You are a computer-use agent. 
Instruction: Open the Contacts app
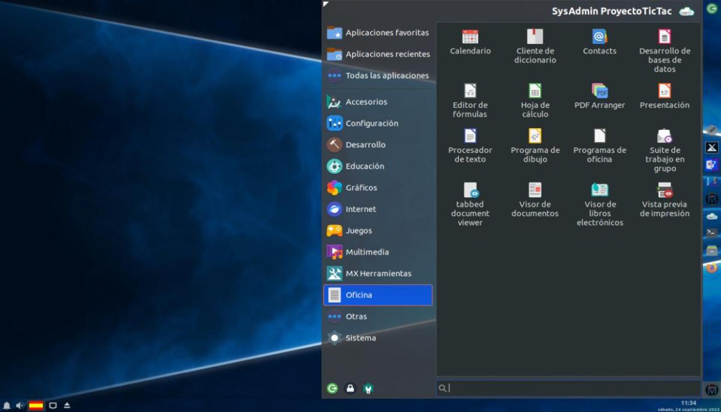click(x=599, y=42)
